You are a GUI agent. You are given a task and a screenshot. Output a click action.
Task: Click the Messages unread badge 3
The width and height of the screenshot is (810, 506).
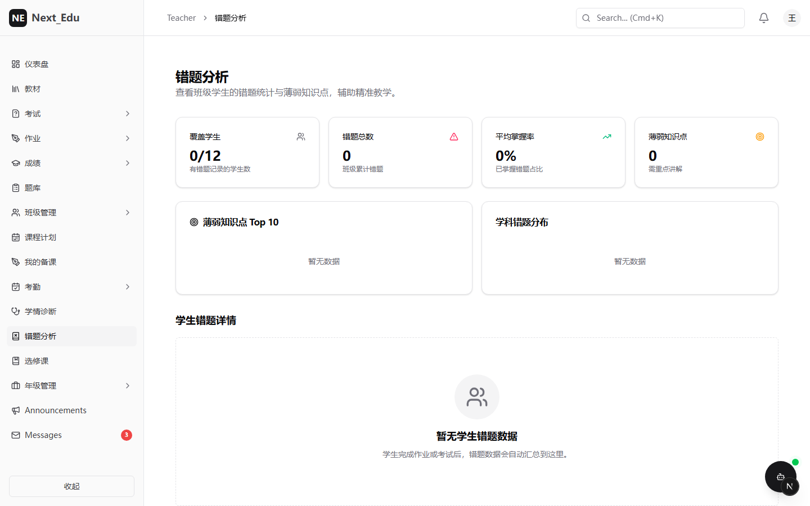(x=127, y=435)
